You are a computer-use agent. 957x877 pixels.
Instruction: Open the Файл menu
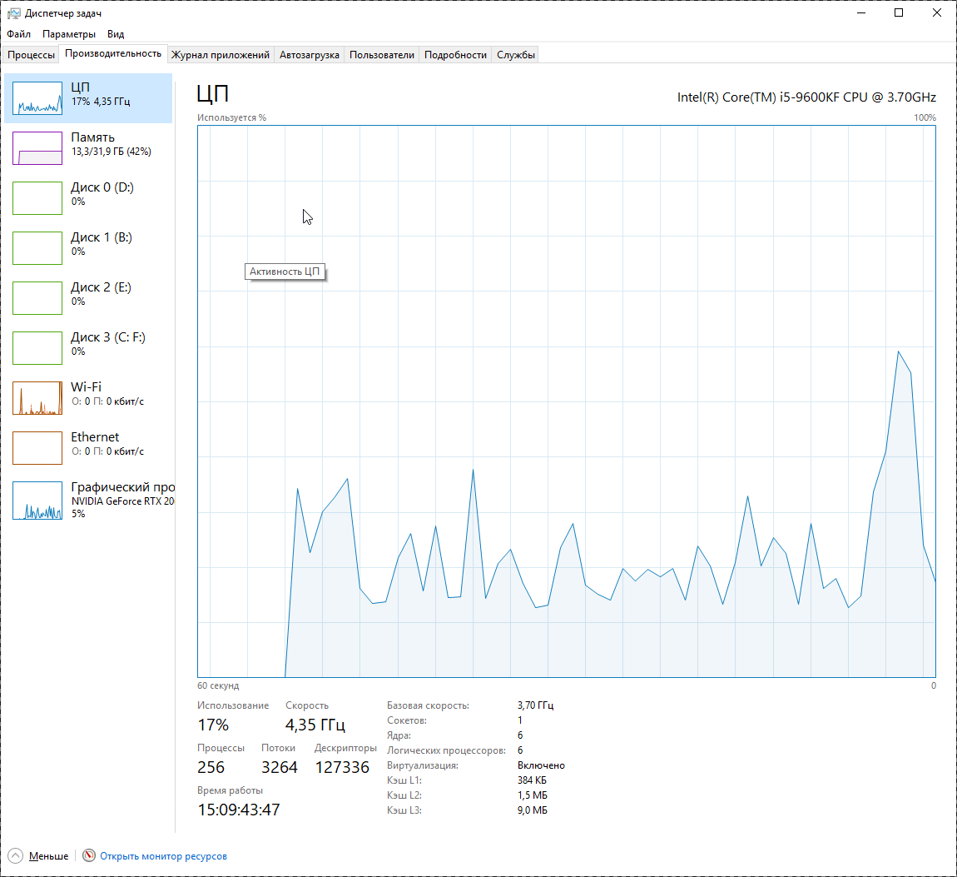click(x=18, y=34)
